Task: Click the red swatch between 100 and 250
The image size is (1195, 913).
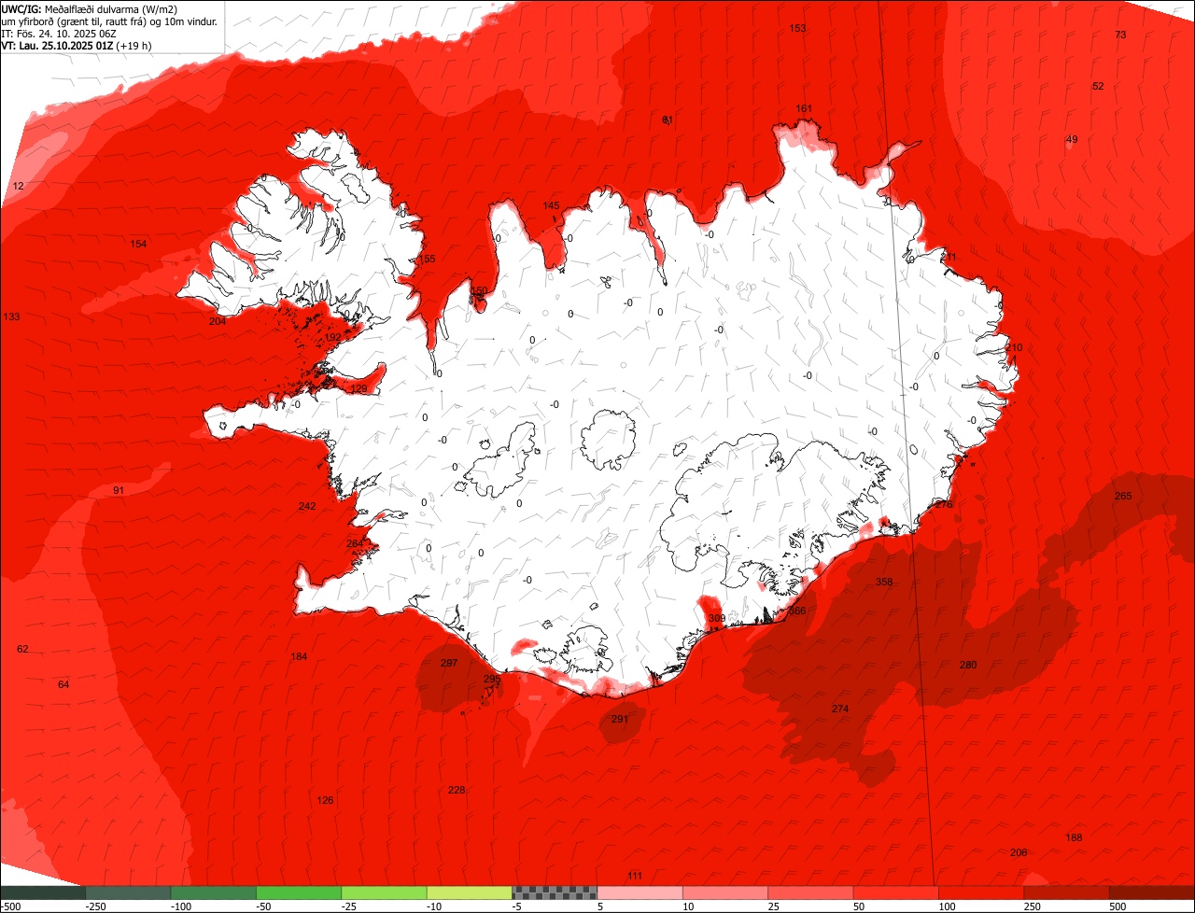Action: [981, 892]
